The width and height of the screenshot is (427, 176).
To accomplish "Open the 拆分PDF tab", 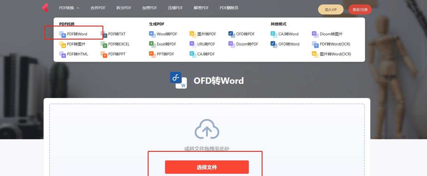I will pyautogui.click(x=124, y=8).
